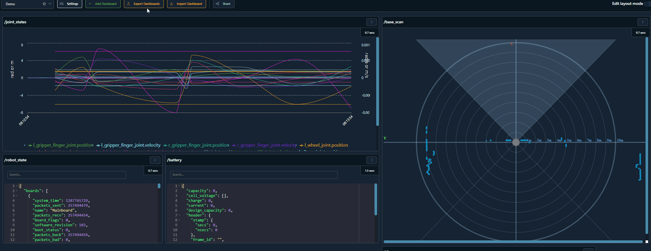Click Export Dashboards
The height and width of the screenshot is (251, 651).
(x=144, y=4)
